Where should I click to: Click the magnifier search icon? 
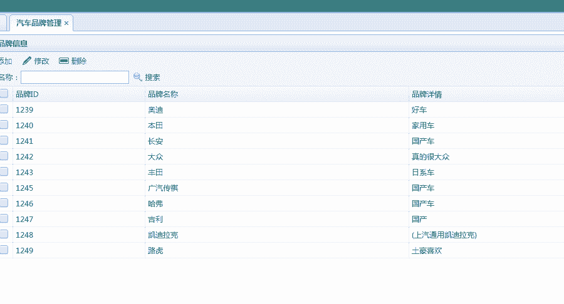coord(137,77)
